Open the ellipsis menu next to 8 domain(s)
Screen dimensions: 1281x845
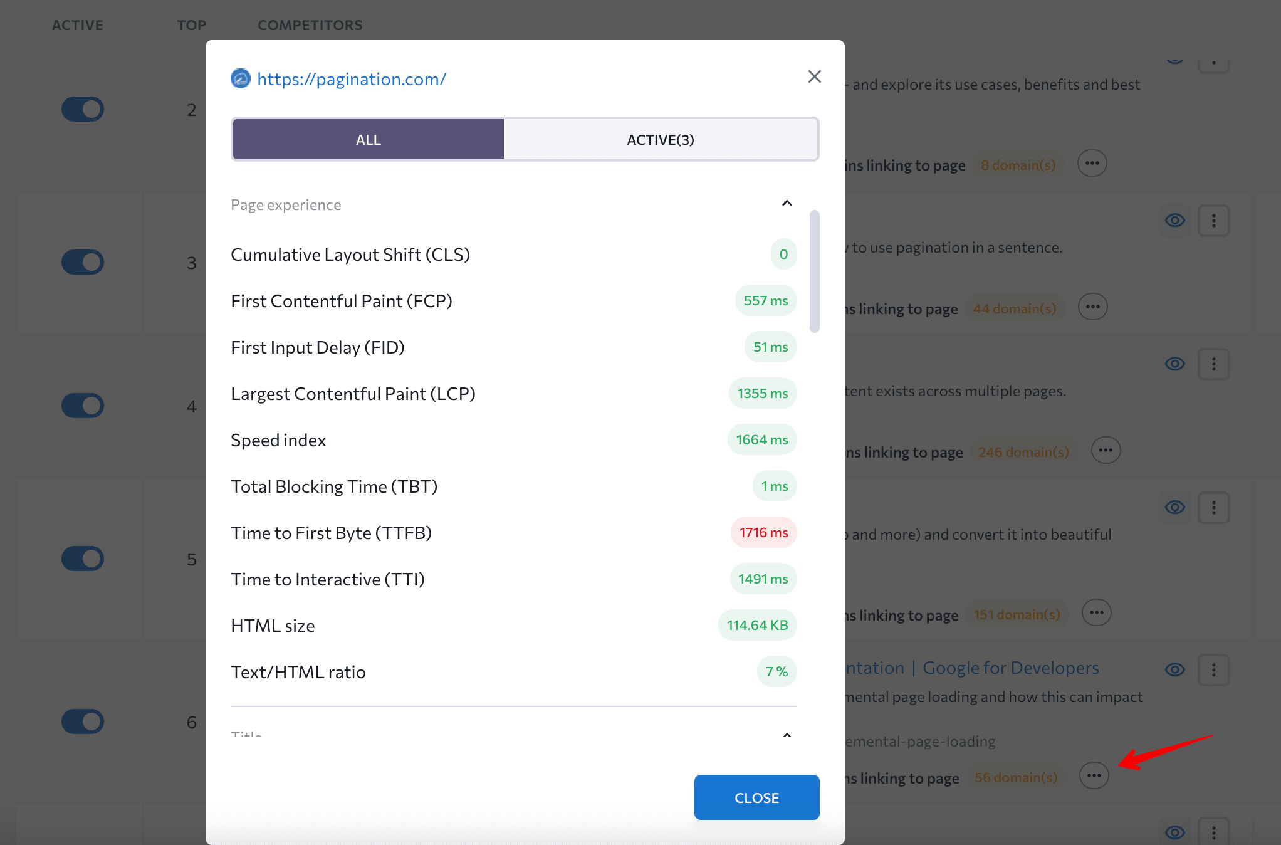click(1092, 163)
